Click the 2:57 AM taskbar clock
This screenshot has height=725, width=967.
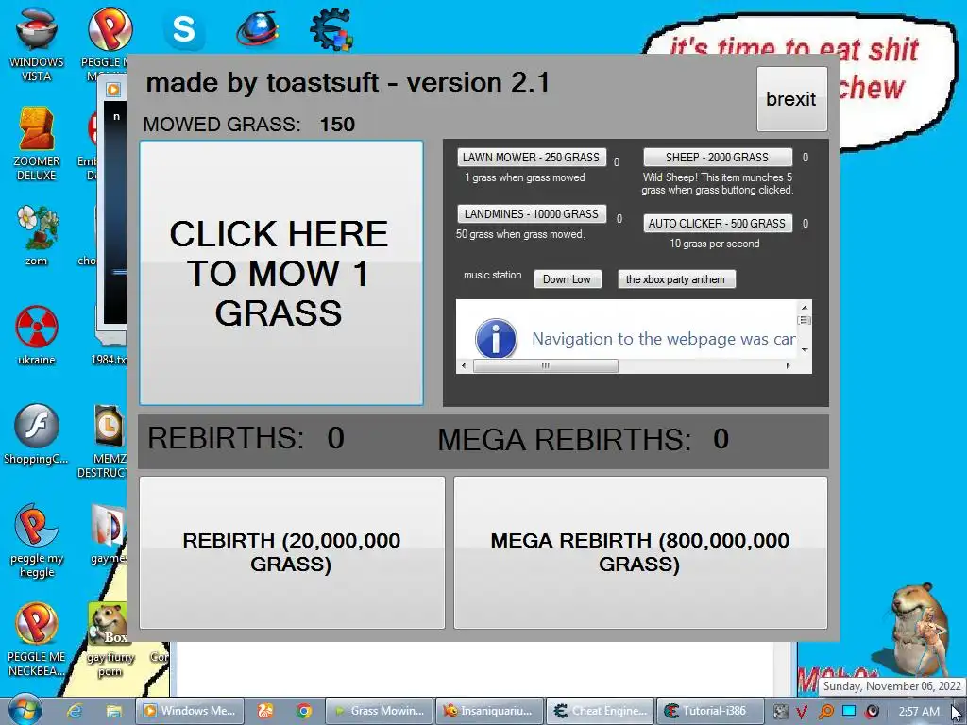point(919,712)
